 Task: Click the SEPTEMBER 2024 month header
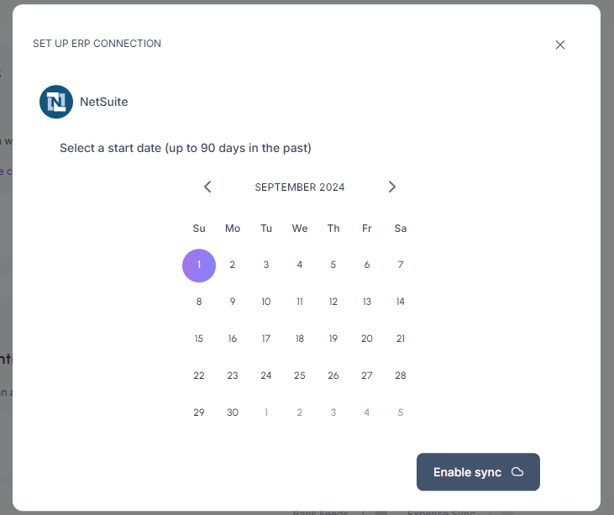(x=300, y=187)
